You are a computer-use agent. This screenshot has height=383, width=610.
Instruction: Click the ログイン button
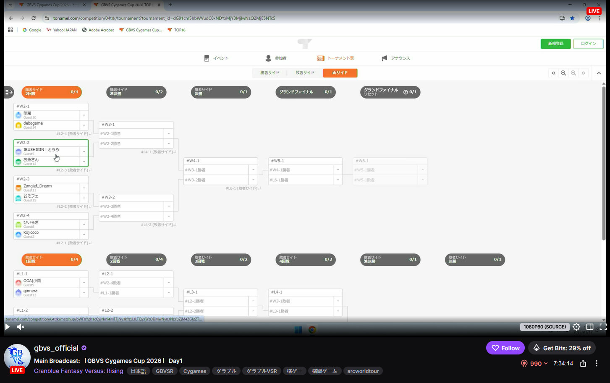588,44
